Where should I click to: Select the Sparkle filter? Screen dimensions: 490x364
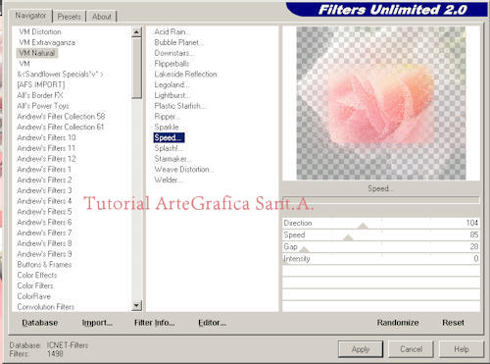pos(167,127)
